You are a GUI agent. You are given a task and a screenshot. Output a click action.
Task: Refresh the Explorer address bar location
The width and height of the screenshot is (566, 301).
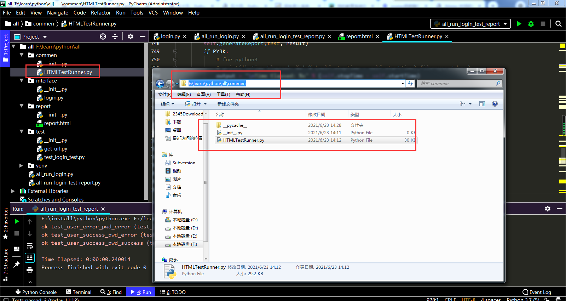tap(410, 84)
